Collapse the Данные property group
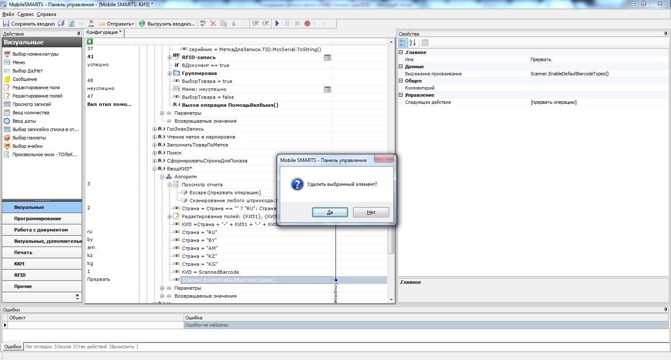 pos(401,67)
